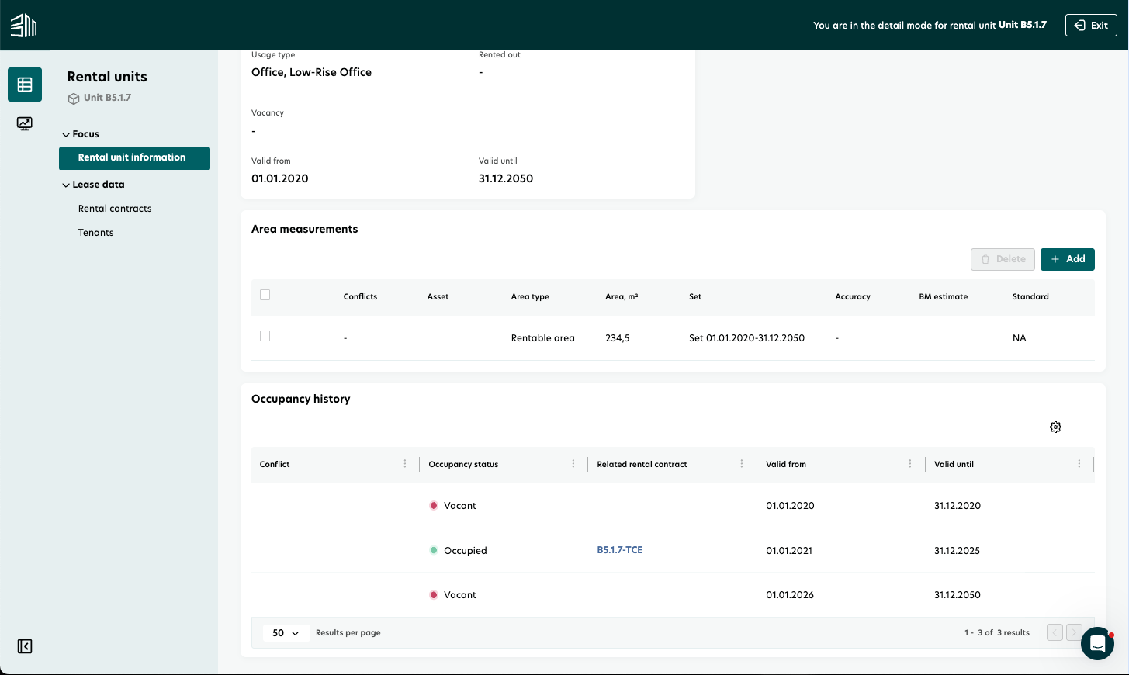1129x675 pixels.
Task: Click the disabled Delete button
Action: 1003,259
